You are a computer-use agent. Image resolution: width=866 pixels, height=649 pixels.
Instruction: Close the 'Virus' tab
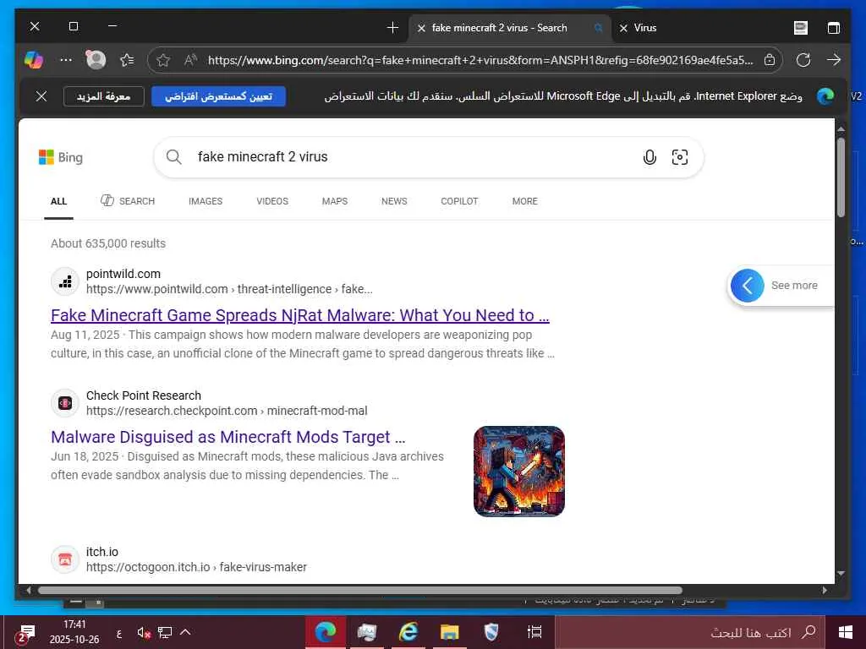(623, 28)
